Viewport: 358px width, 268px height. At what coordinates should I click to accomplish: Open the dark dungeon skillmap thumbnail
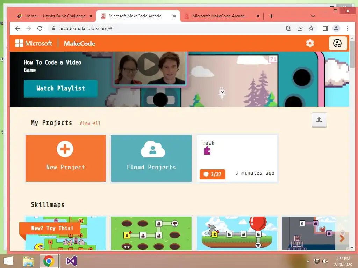pyautogui.click(x=309, y=233)
